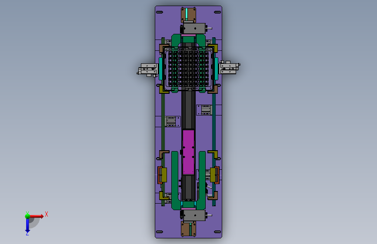Click the blue Z axis arrow of the triad
This screenshot has width=377, height=244.
point(27,225)
